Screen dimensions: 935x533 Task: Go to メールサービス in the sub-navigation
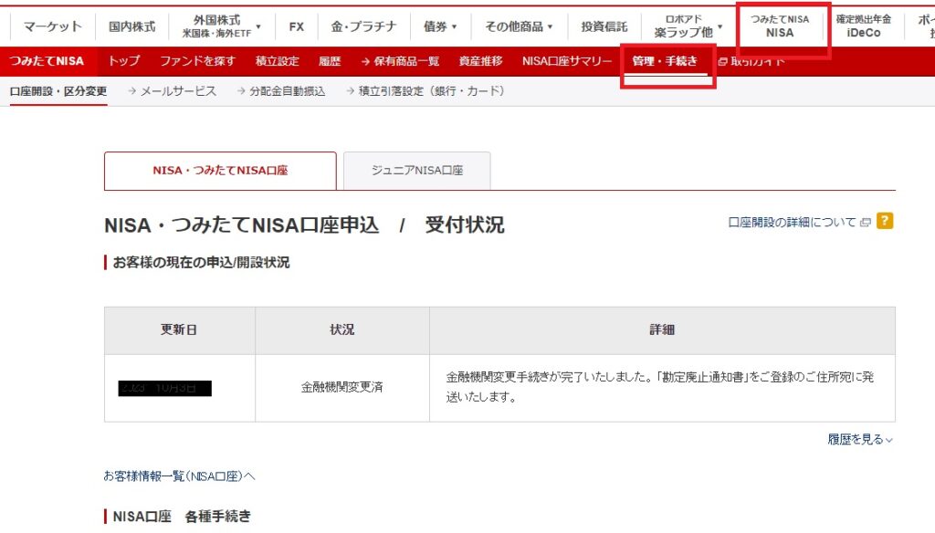(x=178, y=91)
